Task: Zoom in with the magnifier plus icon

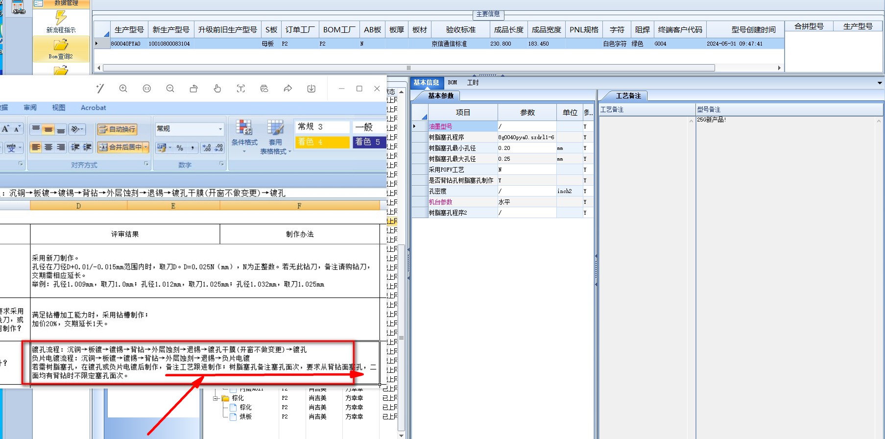Action: (x=123, y=89)
